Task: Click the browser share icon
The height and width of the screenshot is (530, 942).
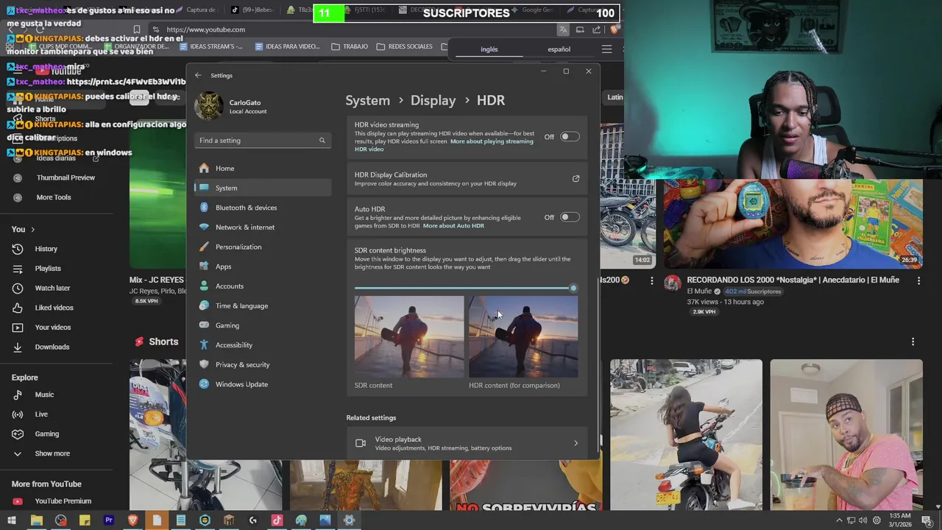Action: 596,29
